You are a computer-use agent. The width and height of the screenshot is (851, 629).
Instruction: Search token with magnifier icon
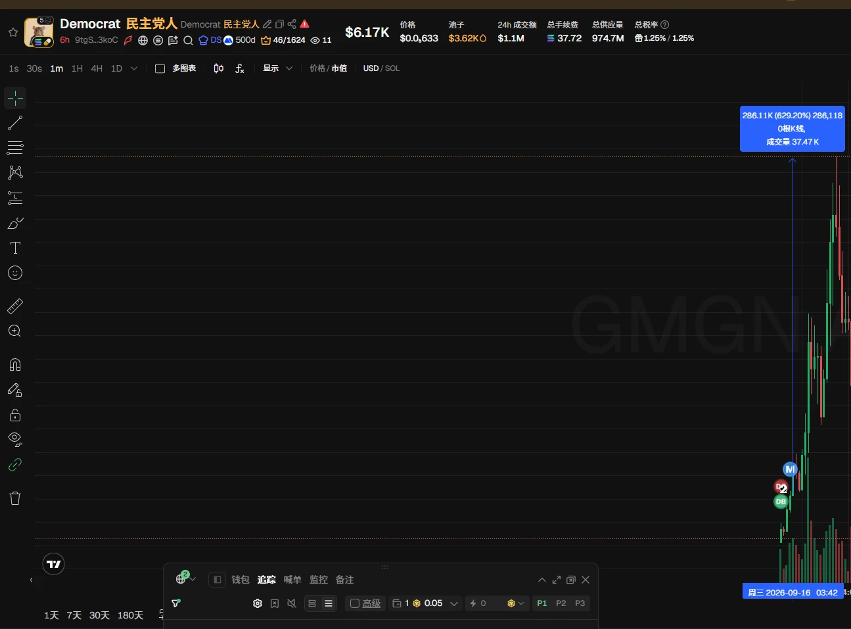[x=188, y=40]
